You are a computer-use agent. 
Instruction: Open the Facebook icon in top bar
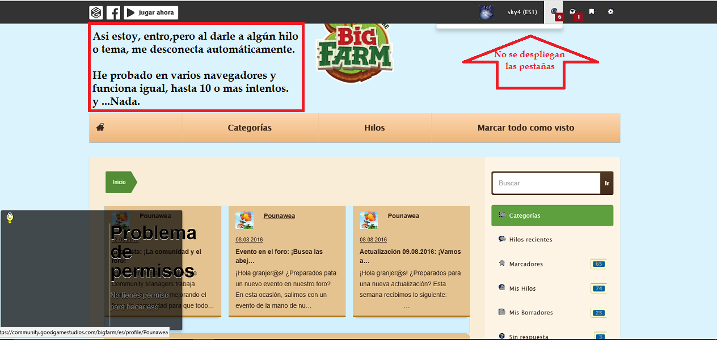click(113, 12)
